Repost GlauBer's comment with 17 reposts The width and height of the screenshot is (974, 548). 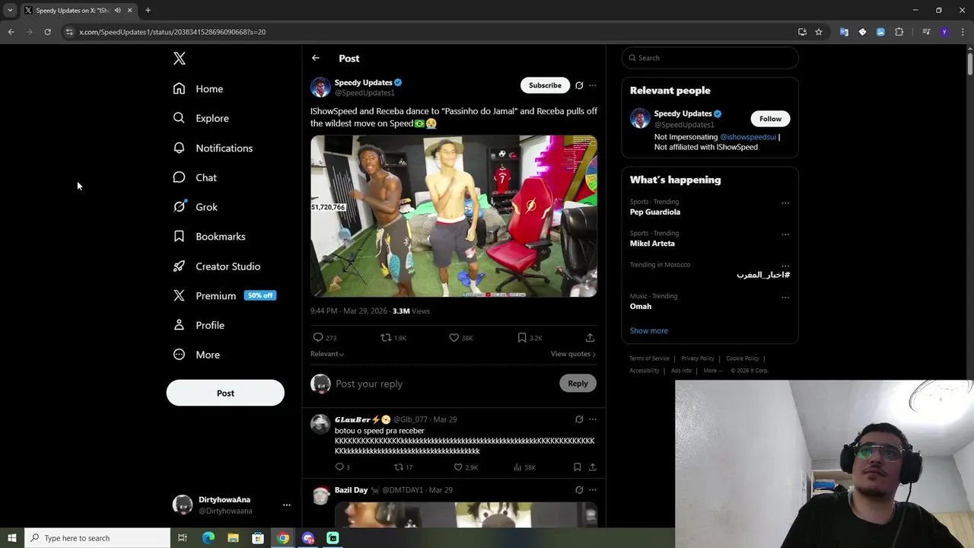[x=403, y=467]
